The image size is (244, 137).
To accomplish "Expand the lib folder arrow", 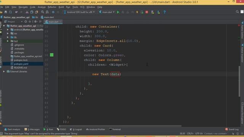I will [8, 37].
